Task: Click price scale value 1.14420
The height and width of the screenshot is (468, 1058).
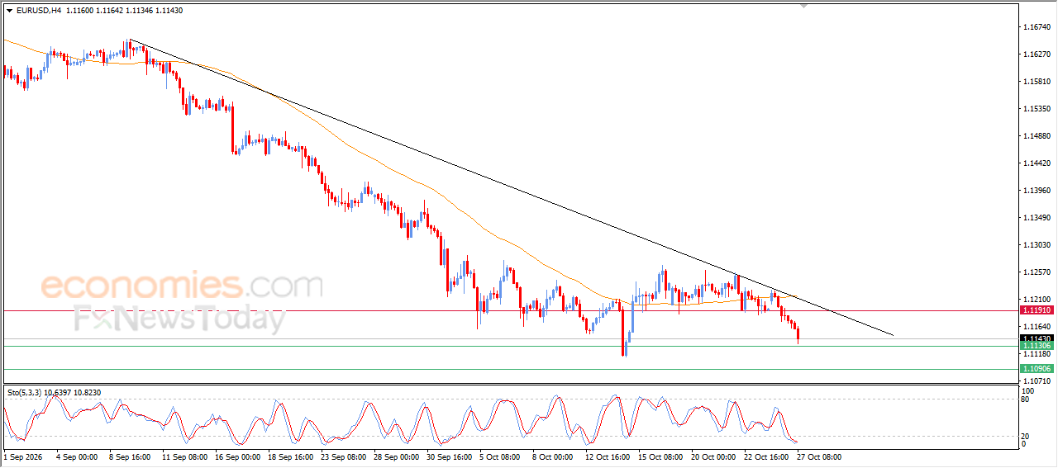Action: [1037, 163]
